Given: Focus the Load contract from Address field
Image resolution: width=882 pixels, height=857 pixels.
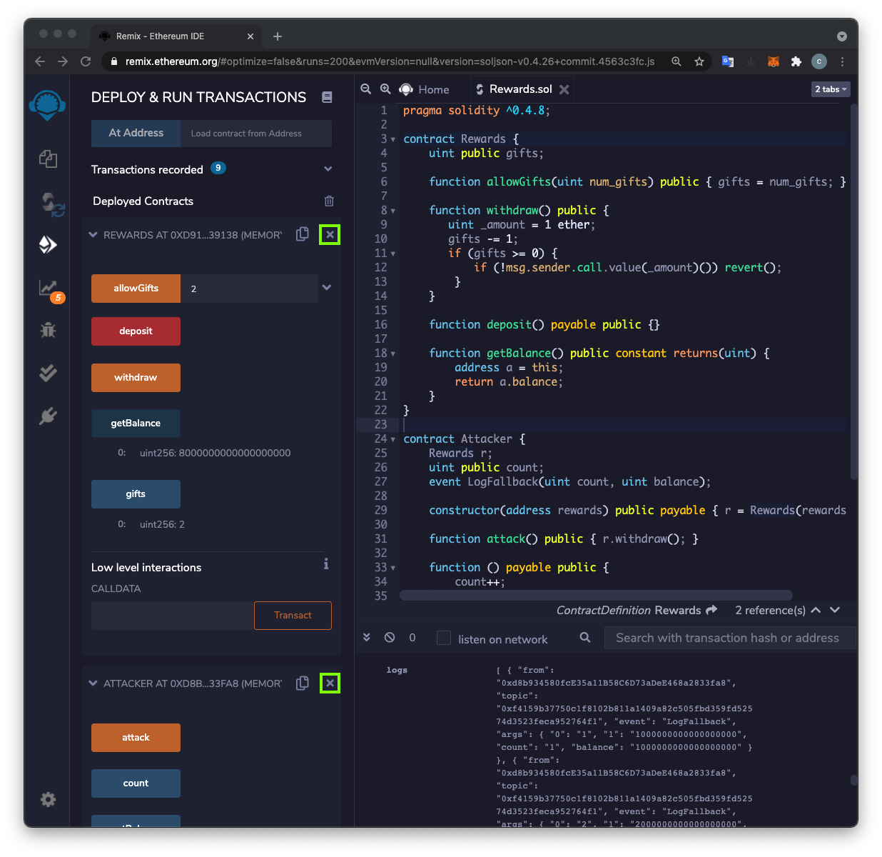Looking at the screenshot, I should point(256,133).
